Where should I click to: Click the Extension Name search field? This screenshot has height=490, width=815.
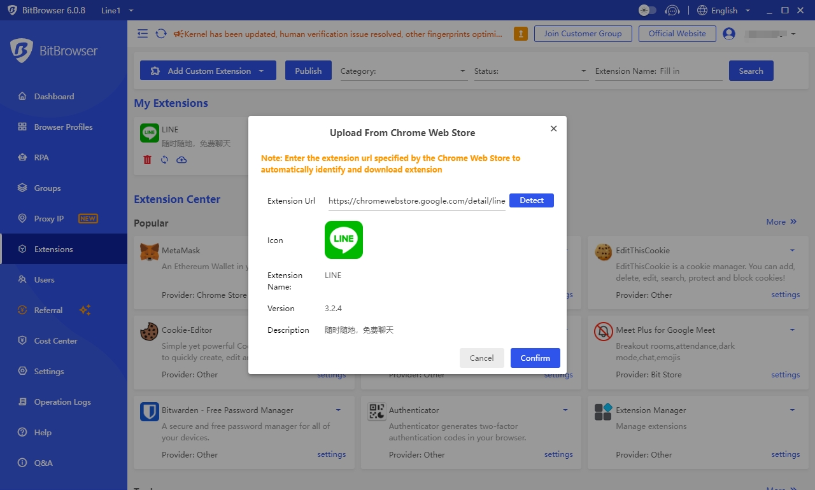point(659,71)
